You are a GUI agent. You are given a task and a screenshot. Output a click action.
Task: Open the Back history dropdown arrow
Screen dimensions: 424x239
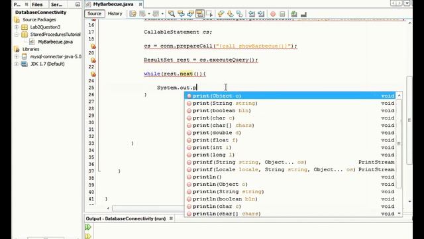coord(149,14)
